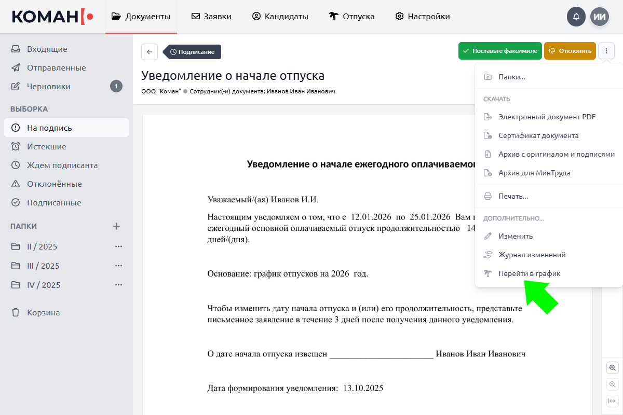The height and width of the screenshot is (415, 623).
Task: Open the Кандидаты tab
Action: pos(280,17)
